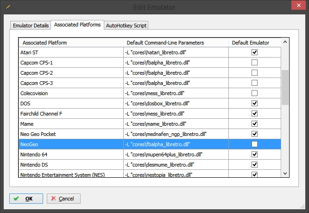Image resolution: width=309 pixels, height=213 pixels.
Task: Click the vertical scrollbar thumb
Action: (285, 87)
